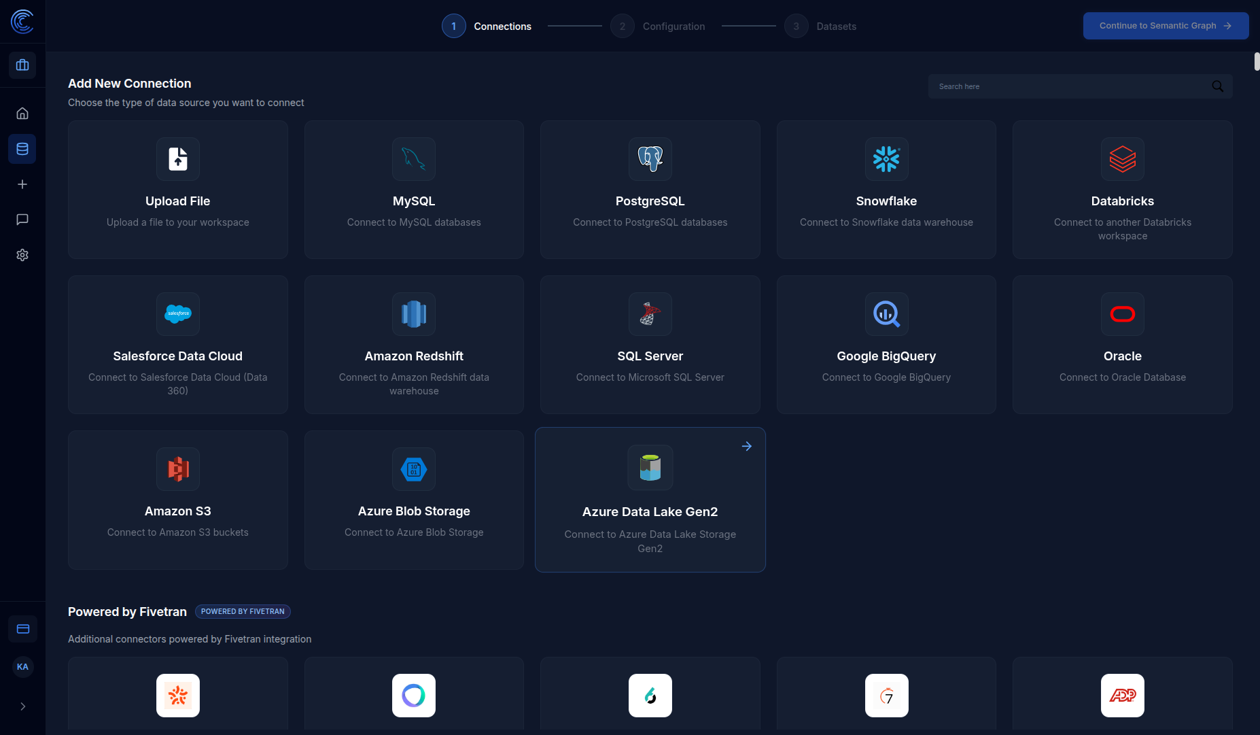Choose the Snowflake card title
The width and height of the screenshot is (1260, 735).
point(886,201)
